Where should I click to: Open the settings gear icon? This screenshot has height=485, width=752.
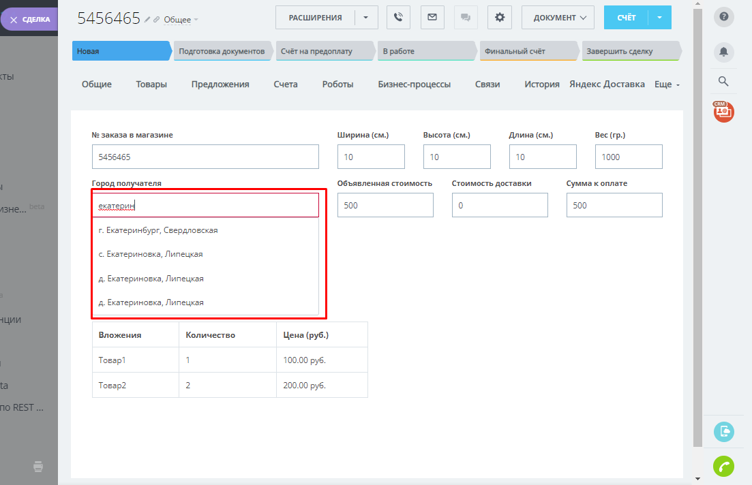[x=500, y=18]
